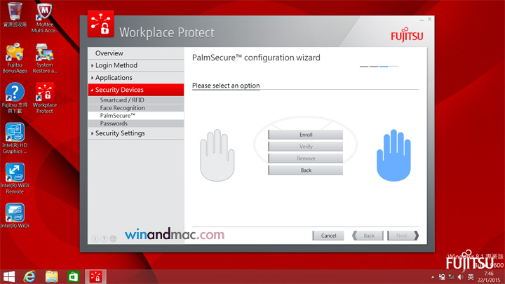
Task: Expand the Security Settings section
Action: point(136,133)
